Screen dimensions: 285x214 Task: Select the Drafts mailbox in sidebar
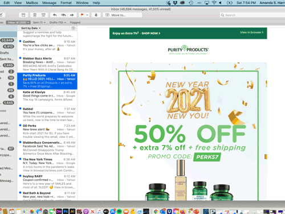[x=5, y=53]
